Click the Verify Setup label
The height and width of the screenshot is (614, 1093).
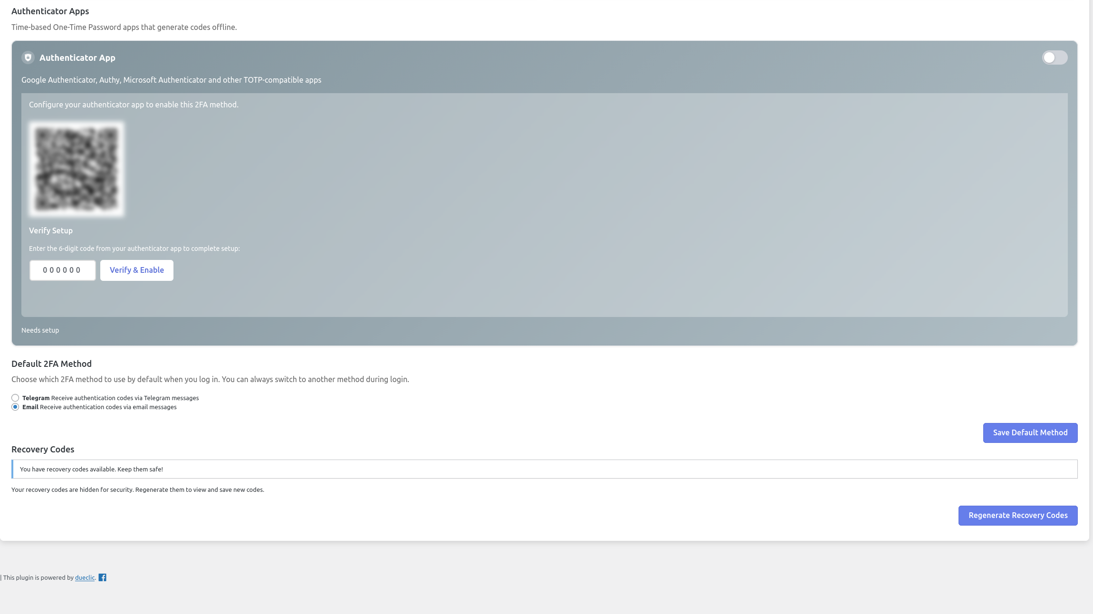coord(50,230)
